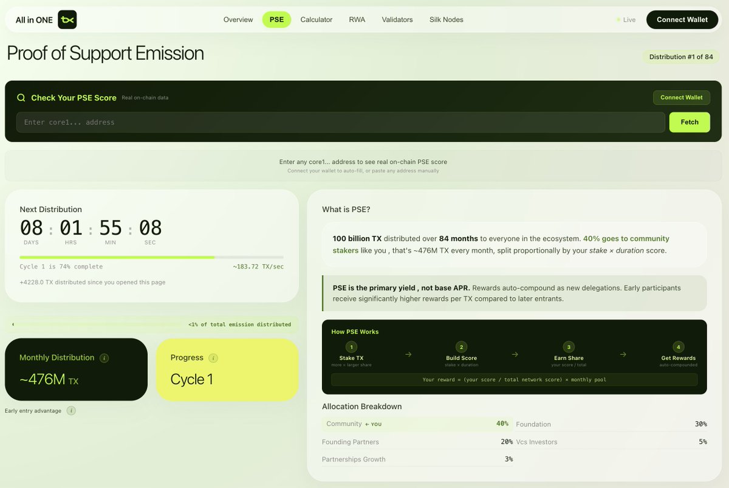Click the Fetch button
This screenshot has height=488, width=729.
(690, 122)
